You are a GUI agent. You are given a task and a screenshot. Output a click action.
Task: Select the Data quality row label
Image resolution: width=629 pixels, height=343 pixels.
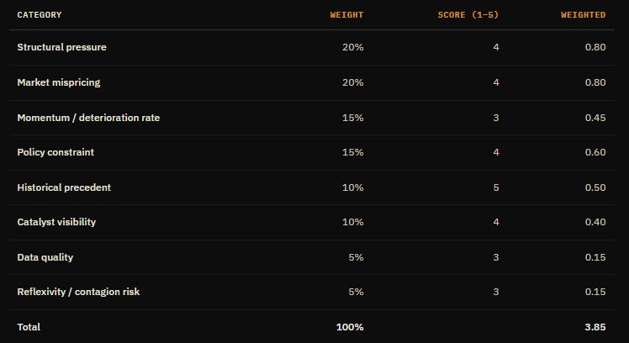[x=45, y=257]
